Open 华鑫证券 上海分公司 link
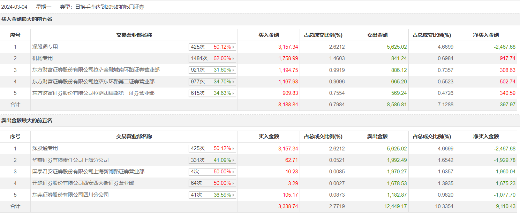This screenshot has width=520, height=214. [70, 160]
